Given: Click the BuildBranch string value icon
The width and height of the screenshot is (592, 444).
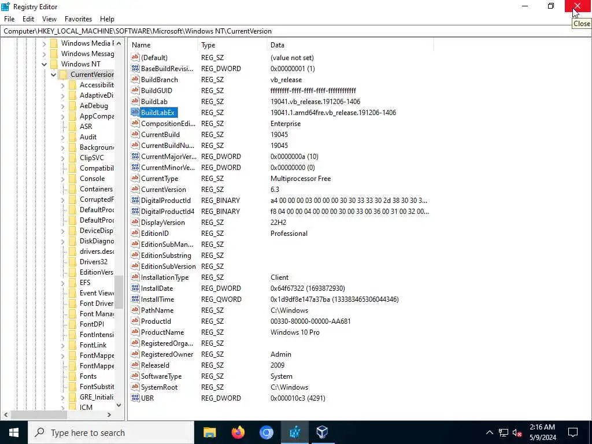Looking at the screenshot, I should pos(135,79).
